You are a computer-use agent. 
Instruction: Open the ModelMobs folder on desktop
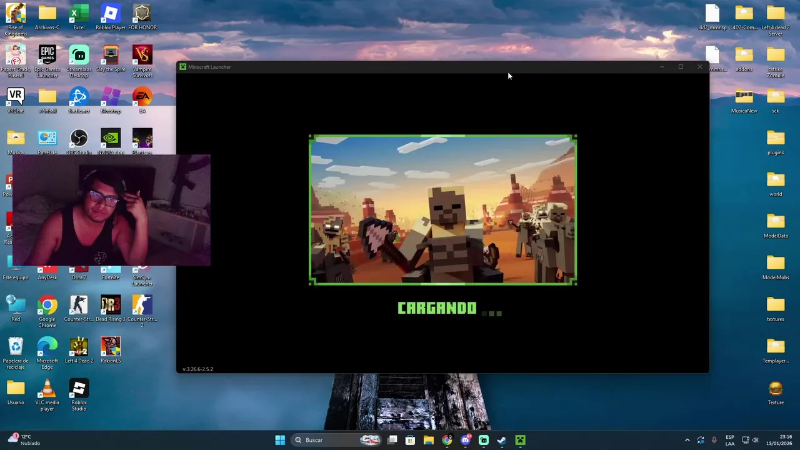pyautogui.click(x=776, y=267)
